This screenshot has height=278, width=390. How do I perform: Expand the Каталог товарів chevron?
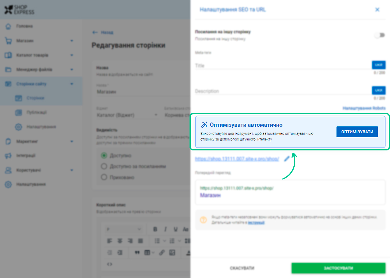(72, 55)
